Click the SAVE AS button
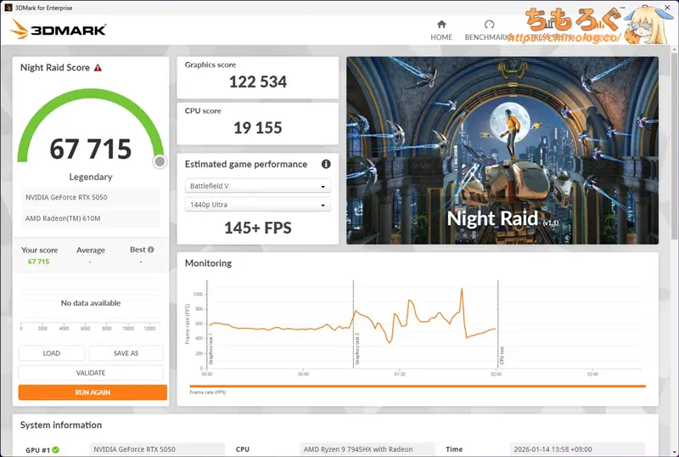The width and height of the screenshot is (679, 457). tap(126, 353)
